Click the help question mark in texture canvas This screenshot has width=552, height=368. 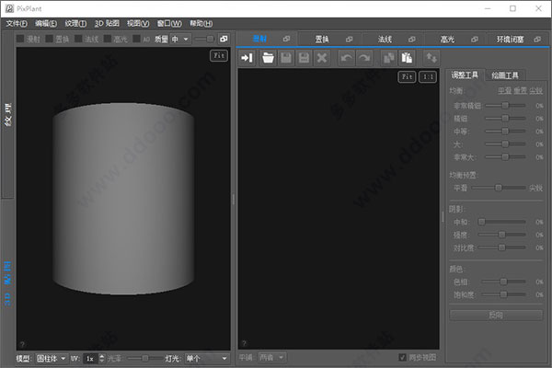(x=244, y=343)
